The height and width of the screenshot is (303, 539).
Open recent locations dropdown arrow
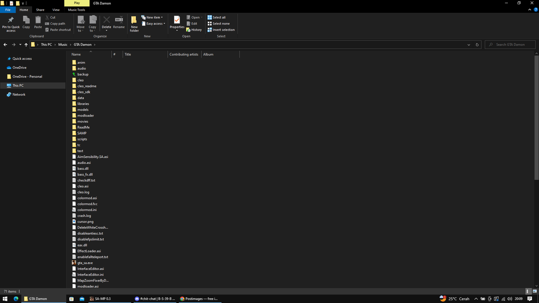tap(20, 45)
